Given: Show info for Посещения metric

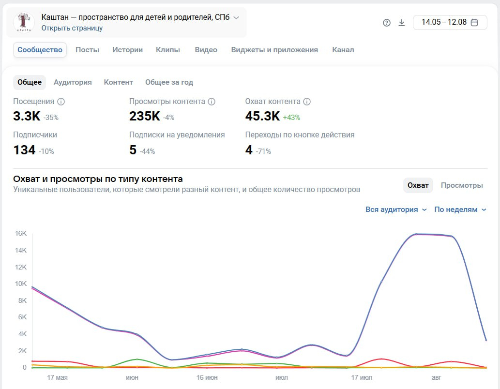Looking at the screenshot, I should point(61,102).
